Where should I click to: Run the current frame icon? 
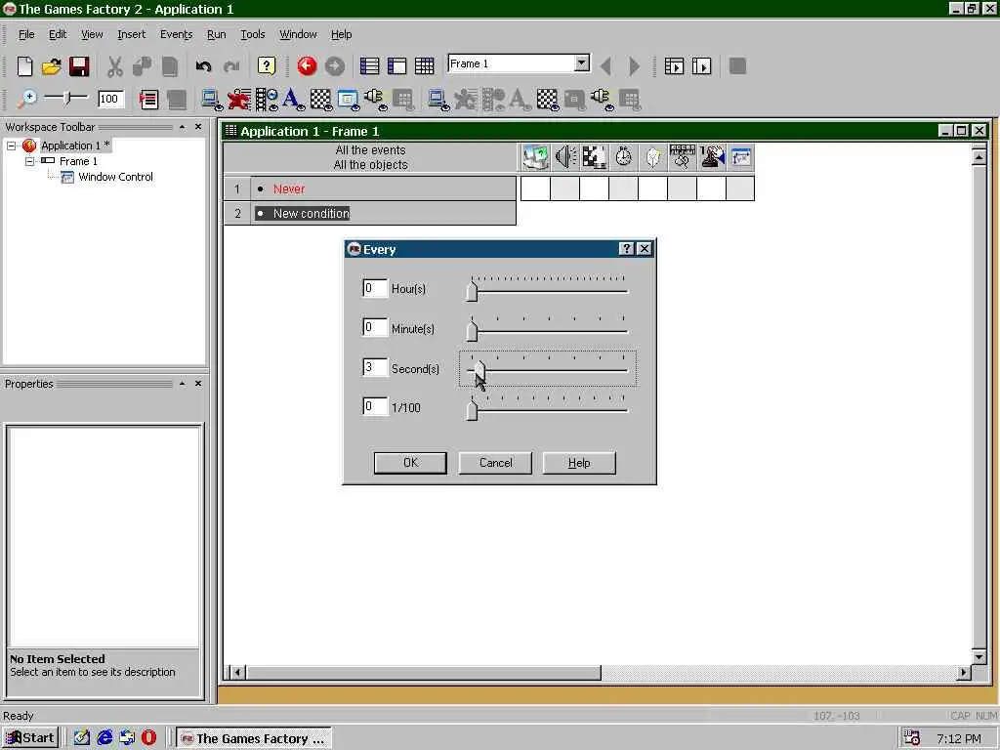click(701, 66)
